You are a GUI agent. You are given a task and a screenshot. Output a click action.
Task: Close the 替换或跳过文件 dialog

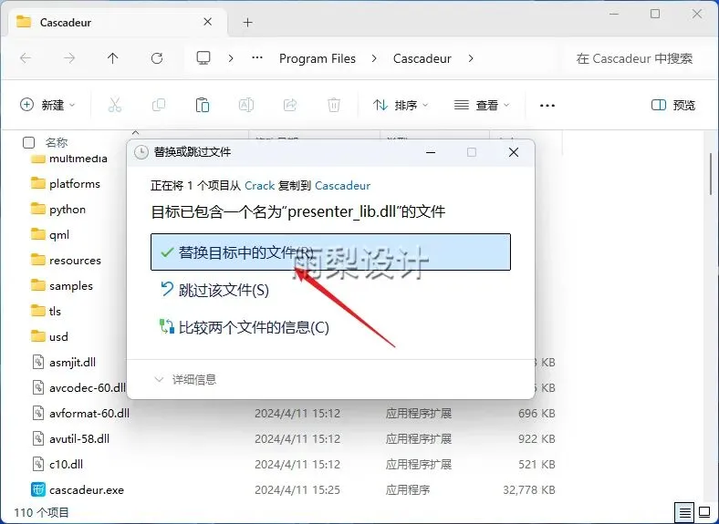pos(514,152)
